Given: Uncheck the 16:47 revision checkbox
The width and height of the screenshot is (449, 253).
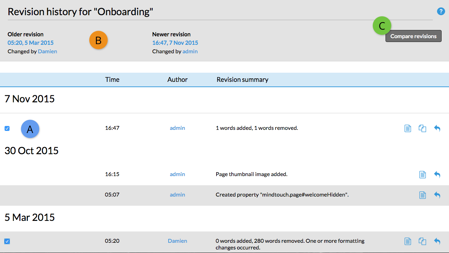Looking at the screenshot, I should click(7, 128).
